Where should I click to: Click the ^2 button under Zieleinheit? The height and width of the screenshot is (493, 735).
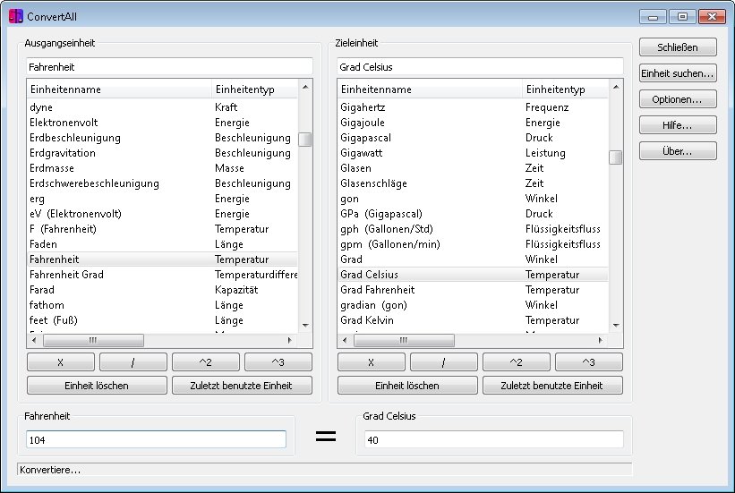pyautogui.click(x=516, y=362)
